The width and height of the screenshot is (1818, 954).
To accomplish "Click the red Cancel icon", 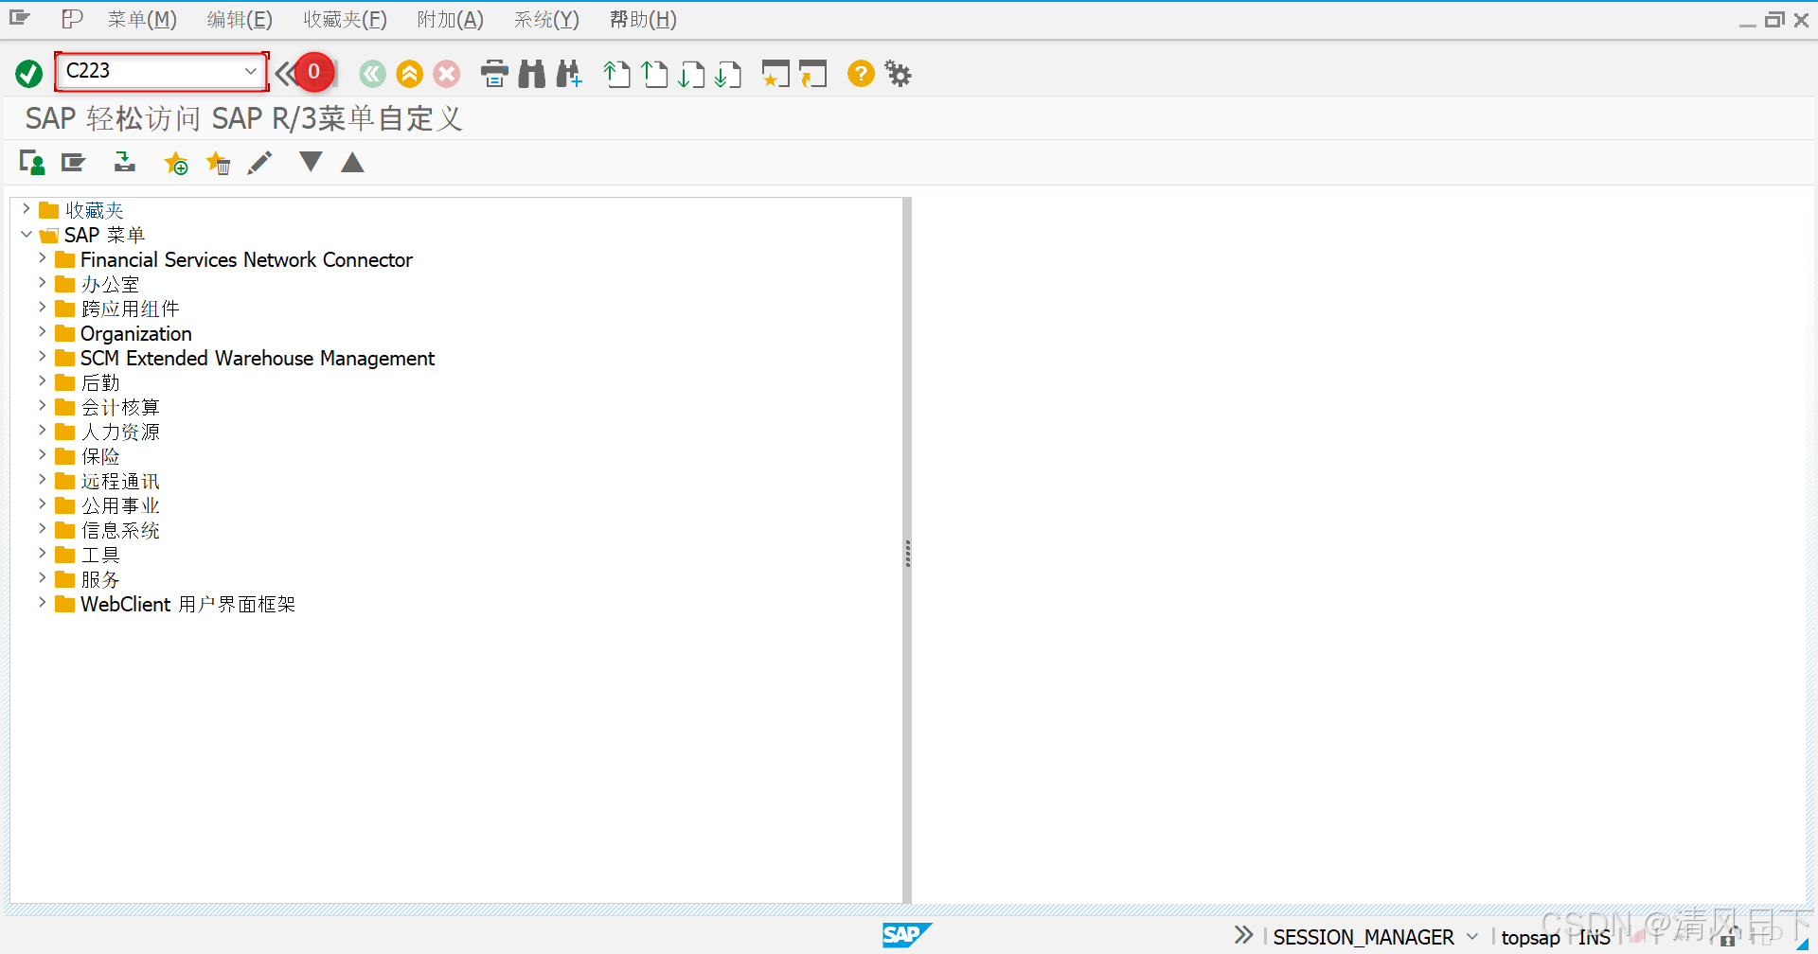I will point(447,73).
